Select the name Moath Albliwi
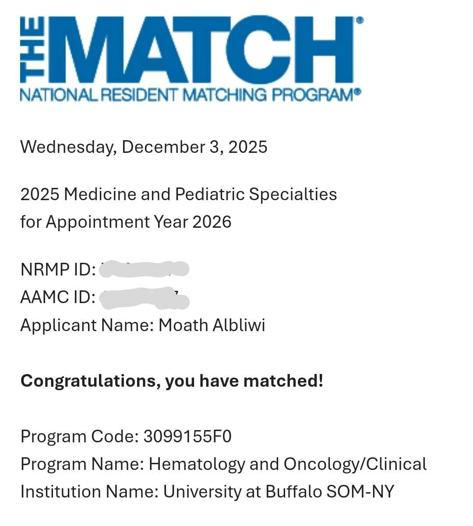Viewport: 473px width, 526px height. pos(212,325)
